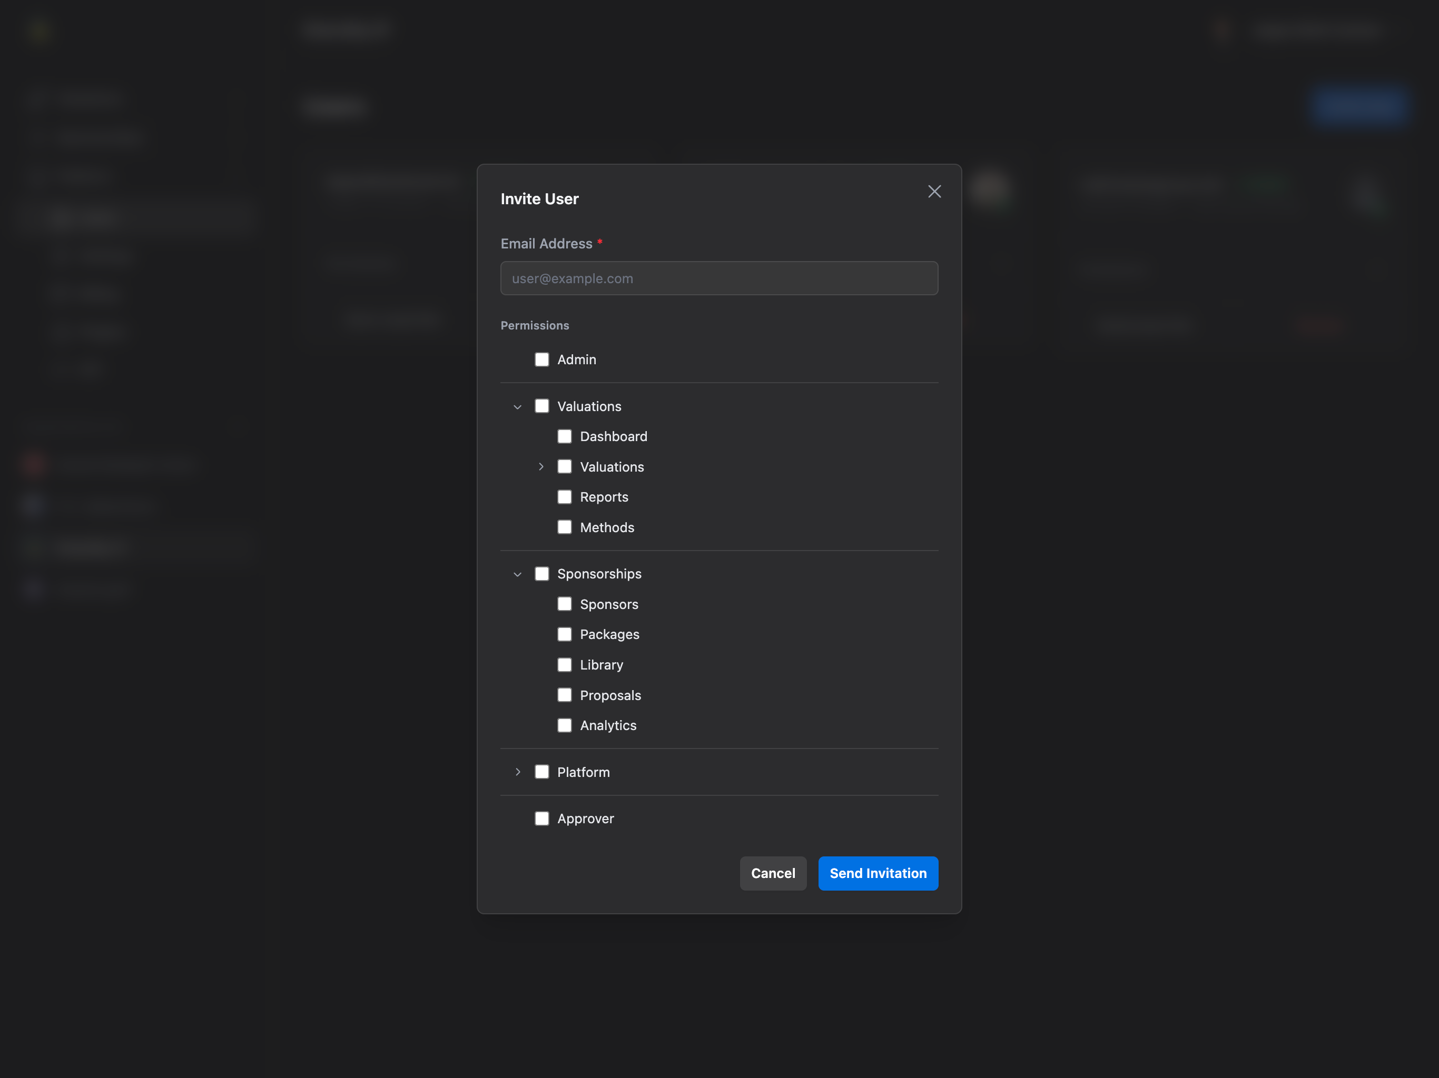This screenshot has width=1439, height=1078.
Task: Click the email address input field
Action: (719, 277)
